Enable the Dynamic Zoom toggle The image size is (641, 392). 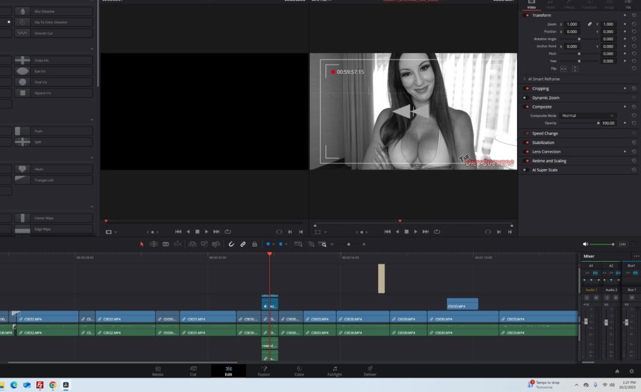coord(526,98)
